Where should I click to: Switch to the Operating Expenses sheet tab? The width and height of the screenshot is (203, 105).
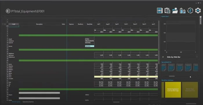tap(28, 102)
